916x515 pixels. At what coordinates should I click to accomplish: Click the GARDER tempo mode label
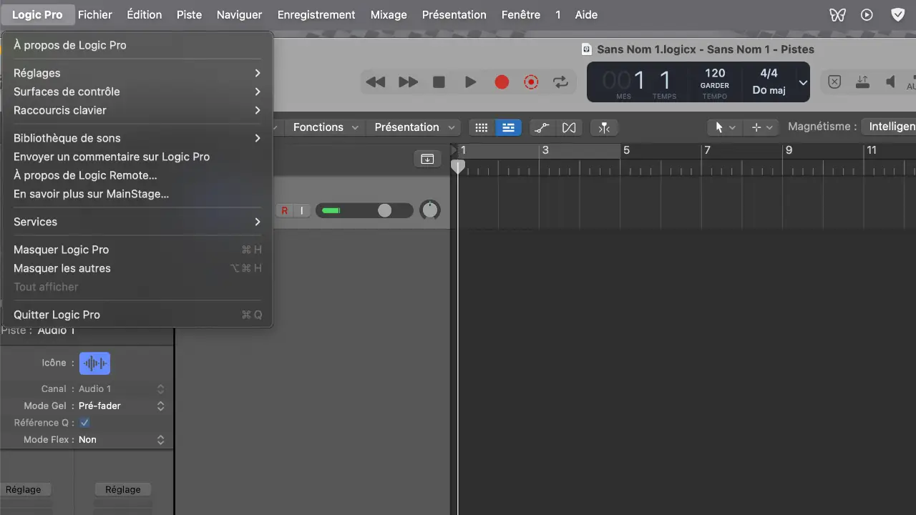coord(715,86)
